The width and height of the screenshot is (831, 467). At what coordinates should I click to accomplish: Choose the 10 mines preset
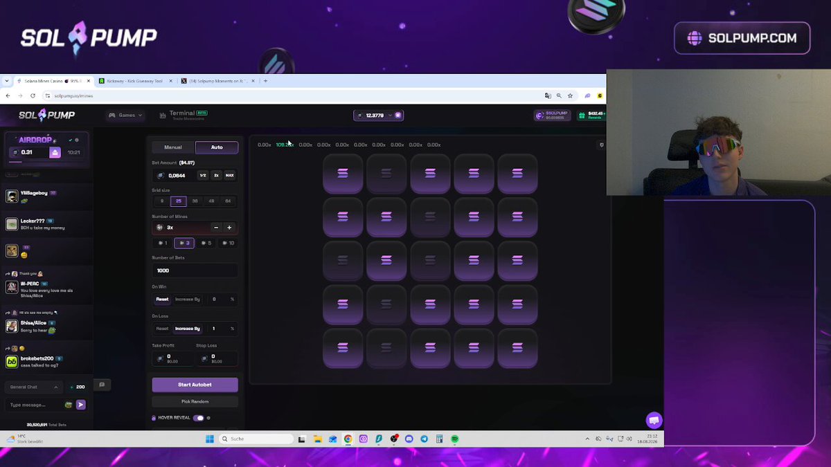coord(228,243)
